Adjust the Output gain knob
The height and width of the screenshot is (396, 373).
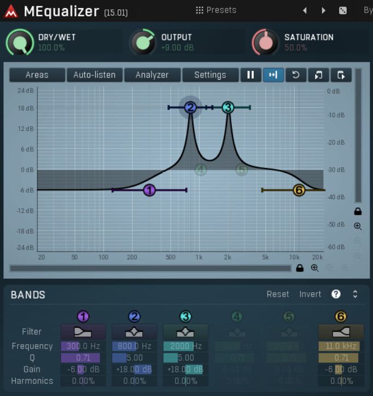coord(143,43)
